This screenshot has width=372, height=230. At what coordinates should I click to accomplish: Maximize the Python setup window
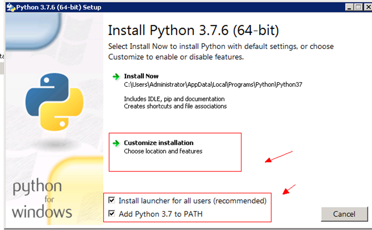tap(358, 7)
